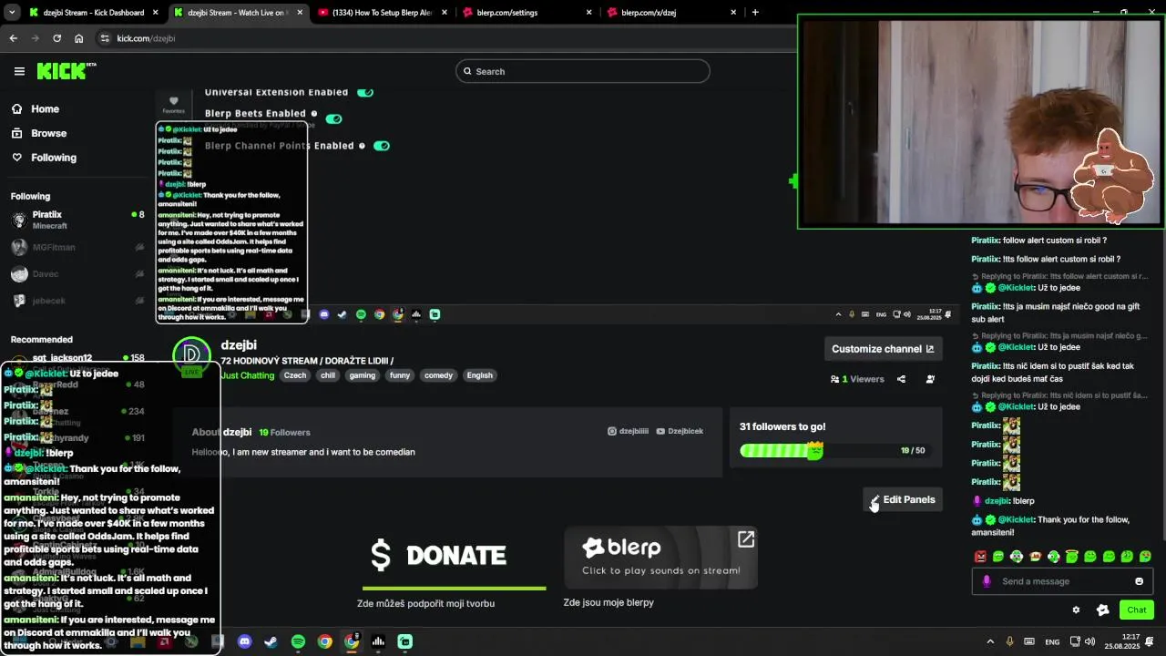This screenshot has width=1166, height=656.
Task: Open Just Chatting category link
Action: pos(248,375)
